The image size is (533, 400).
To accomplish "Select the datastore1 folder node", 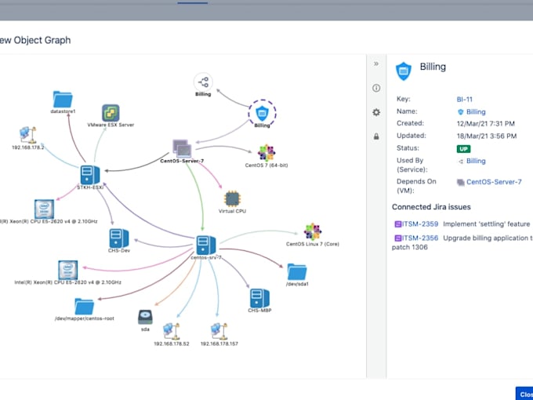I will pos(63,100).
